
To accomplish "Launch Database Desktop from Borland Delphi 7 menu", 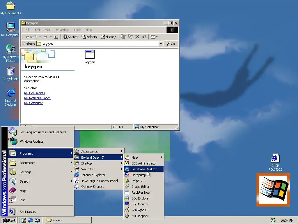I will (x=144, y=169).
